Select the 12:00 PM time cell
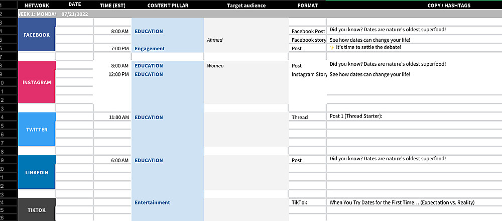 pyautogui.click(x=112, y=74)
